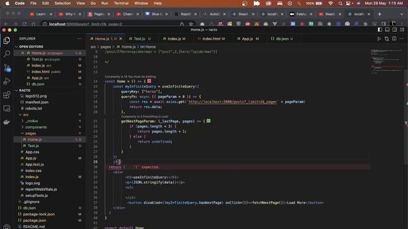The width and height of the screenshot is (408, 229).
Task: Open Accounts icon at bottom of activity bar
Action: [7, 227]
